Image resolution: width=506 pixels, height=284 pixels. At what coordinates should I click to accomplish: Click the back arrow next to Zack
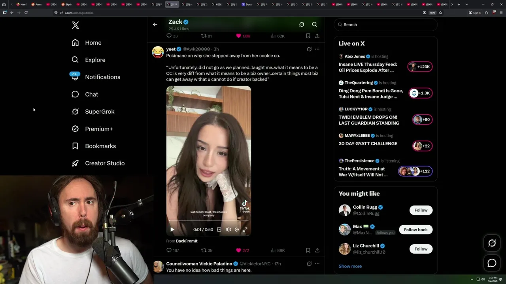click(x=155, y=24)
